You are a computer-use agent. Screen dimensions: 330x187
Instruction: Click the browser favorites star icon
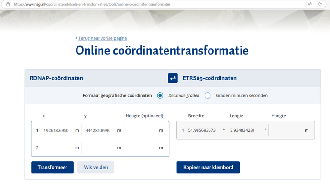pos(320,4)
